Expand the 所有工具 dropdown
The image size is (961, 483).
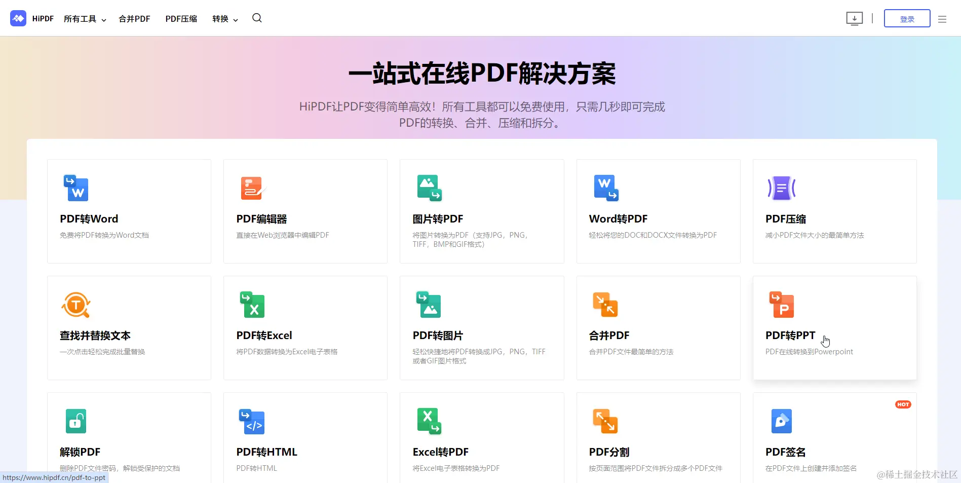tap(85, 19)
